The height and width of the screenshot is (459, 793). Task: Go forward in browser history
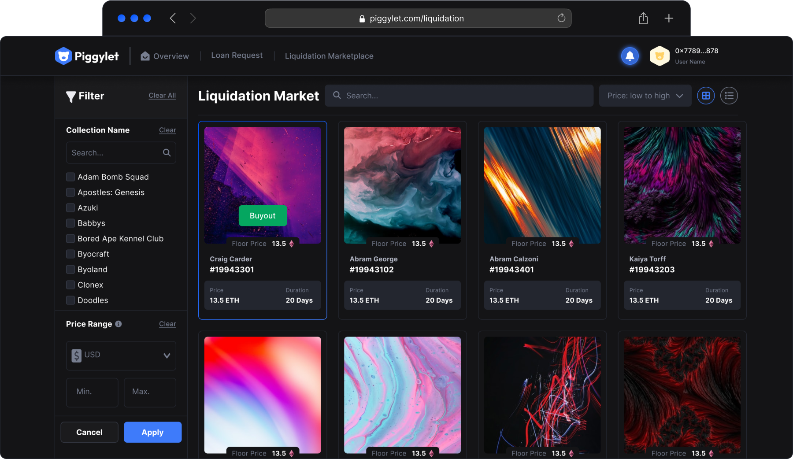point(193,18)
